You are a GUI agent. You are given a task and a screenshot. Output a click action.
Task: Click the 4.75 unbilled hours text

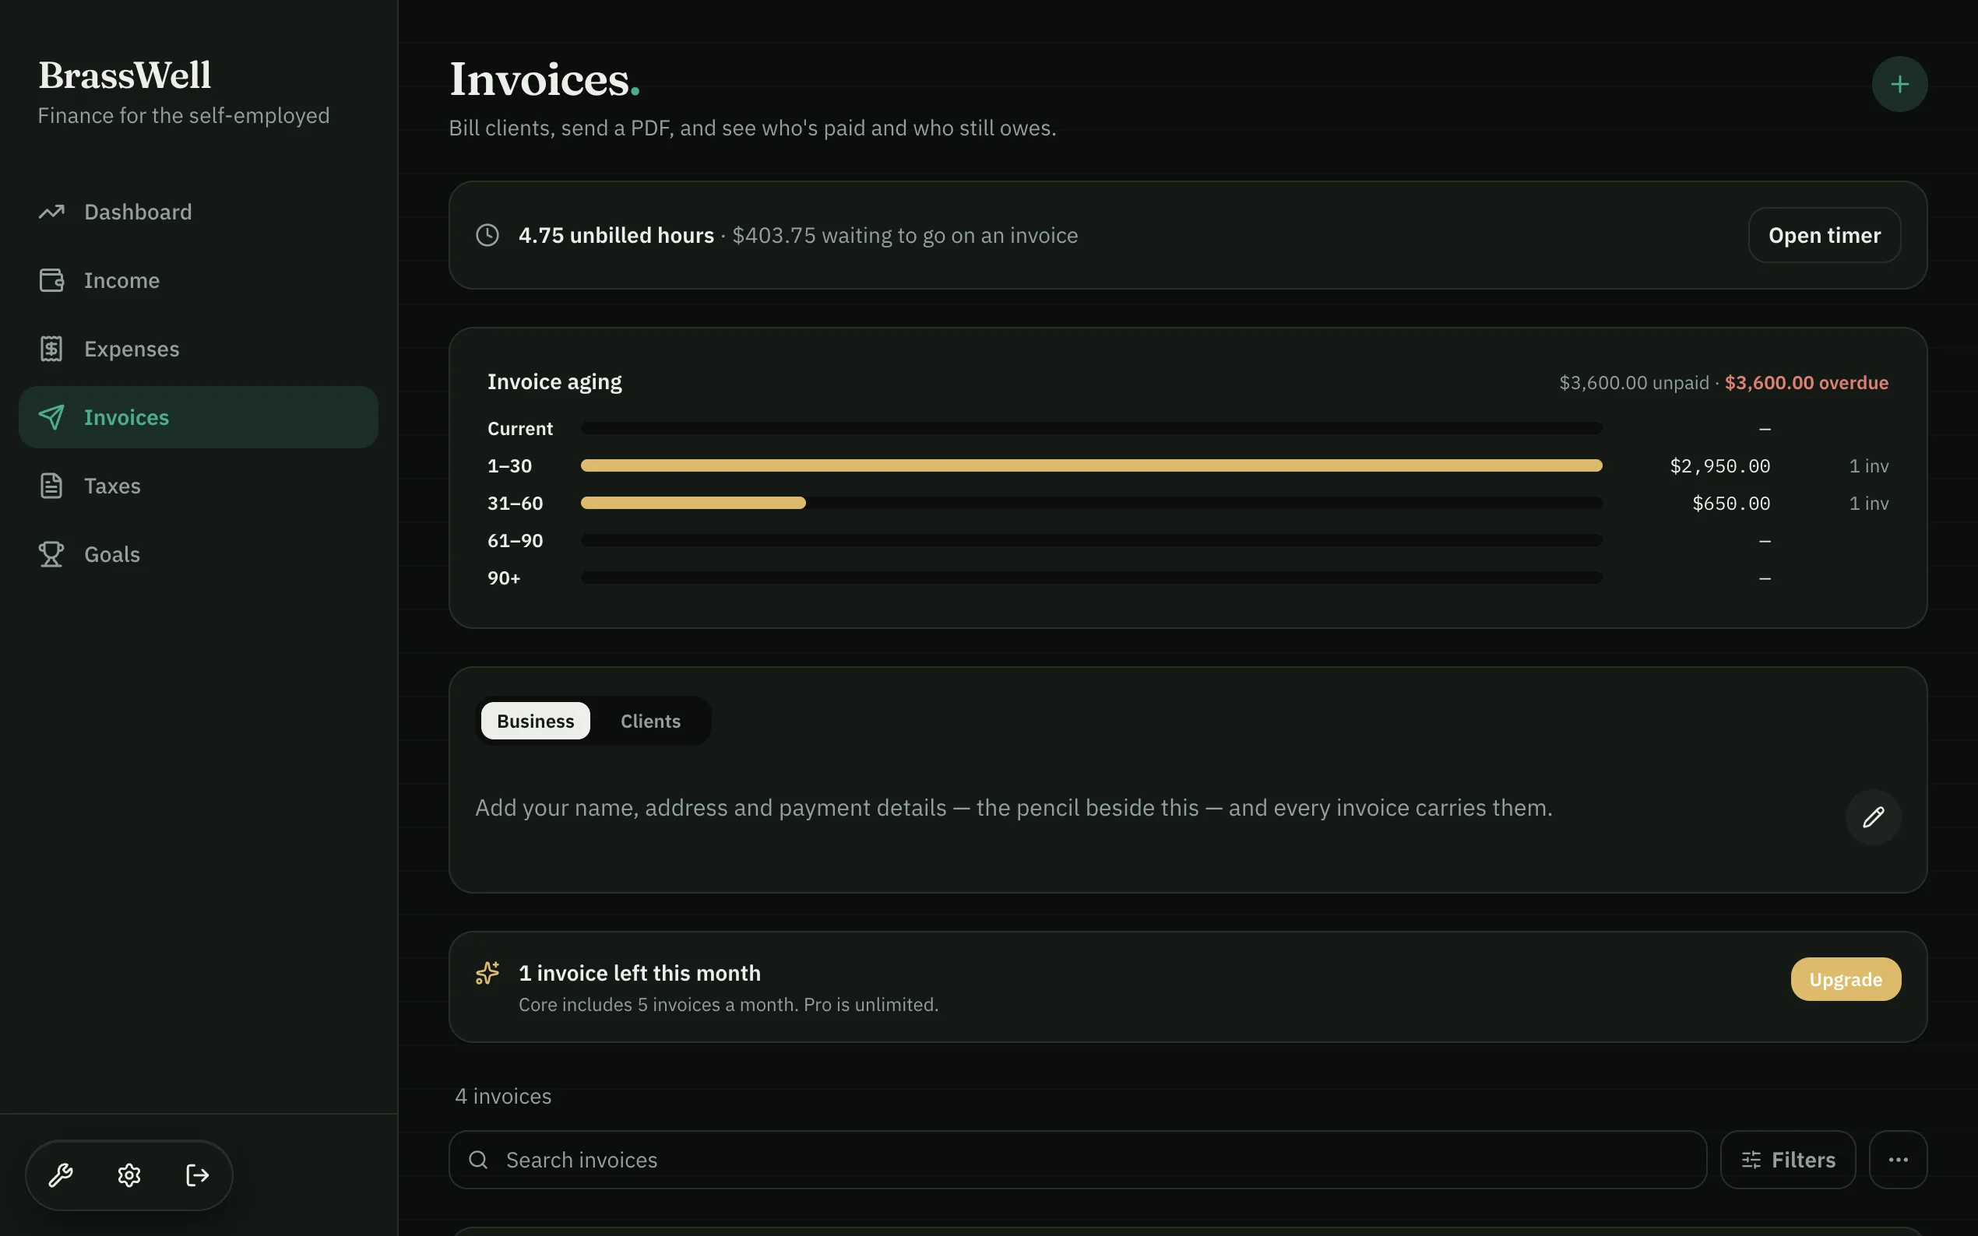(616, 235)
